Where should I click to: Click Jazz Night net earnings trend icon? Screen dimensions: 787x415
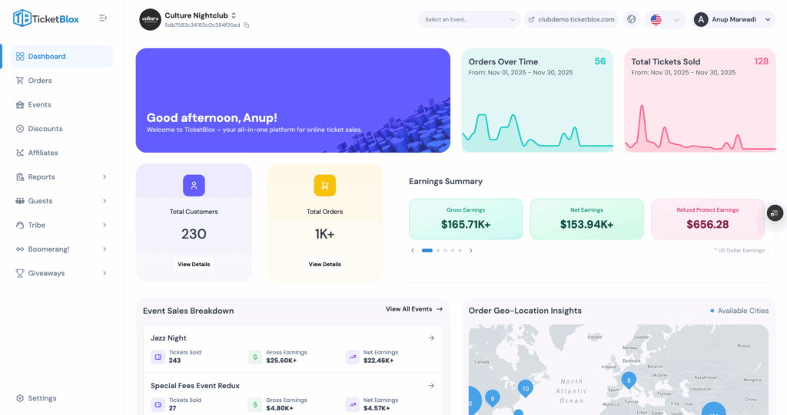[x=352, y=357]
